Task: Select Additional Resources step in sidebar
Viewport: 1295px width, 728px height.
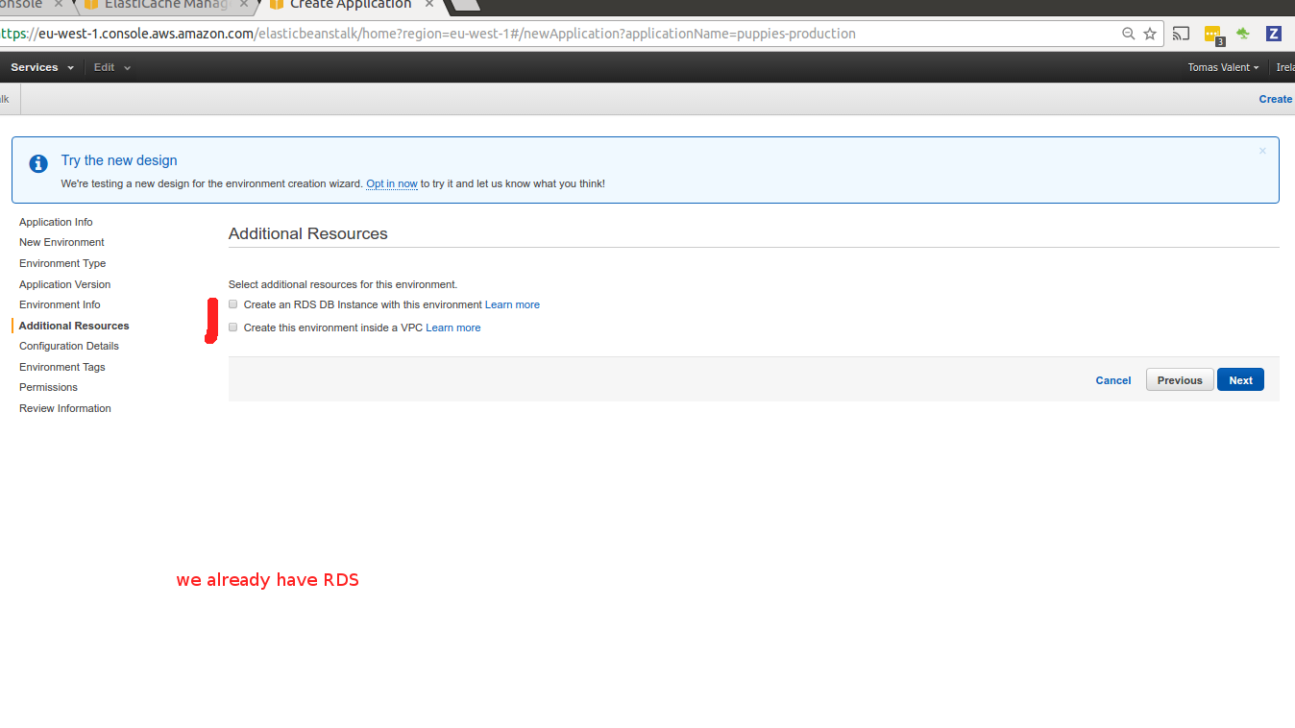Action: coord(74,326)
